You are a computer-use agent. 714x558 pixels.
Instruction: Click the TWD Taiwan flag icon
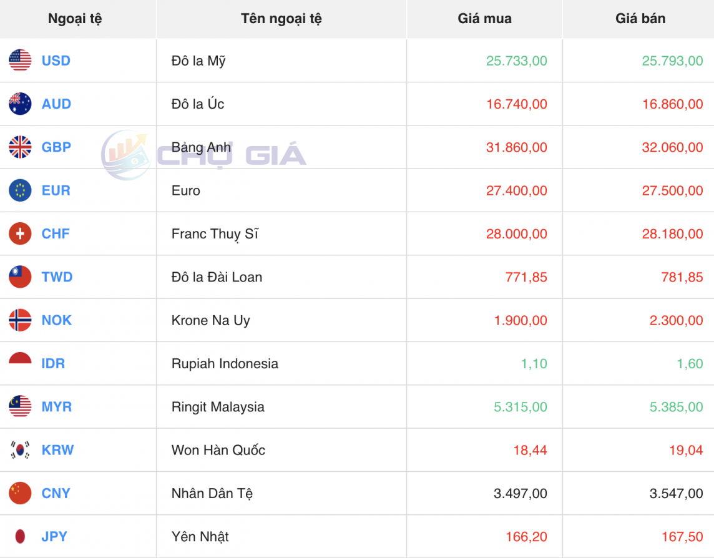click(19, 277)
